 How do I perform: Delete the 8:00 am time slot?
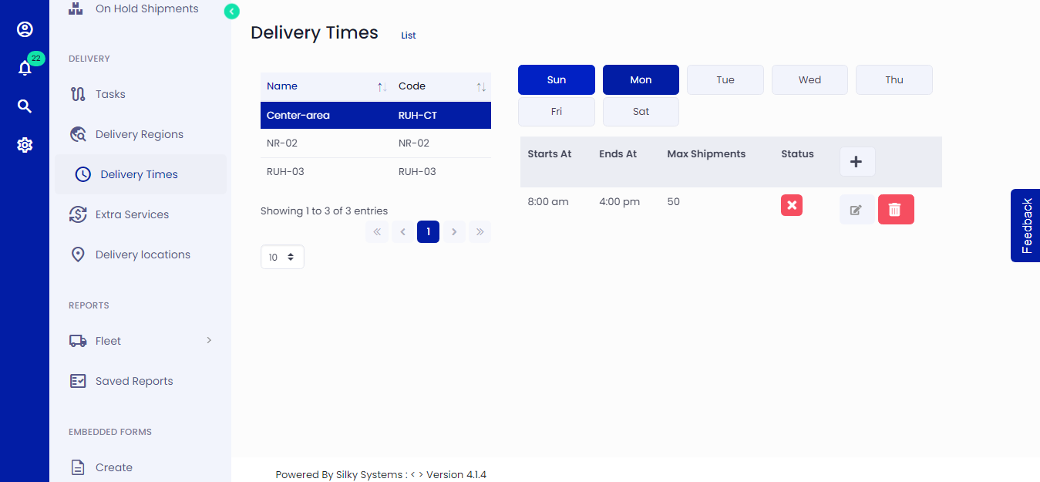point(896,209)
